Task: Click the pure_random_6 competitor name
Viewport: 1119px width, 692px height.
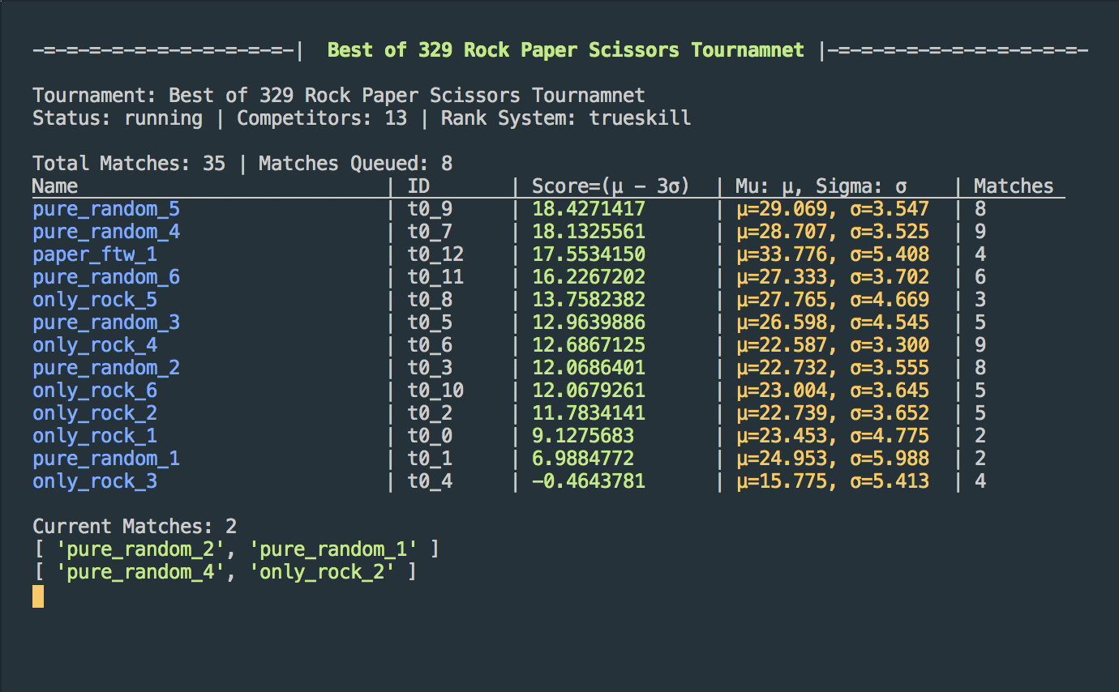Action: (106, 277)
